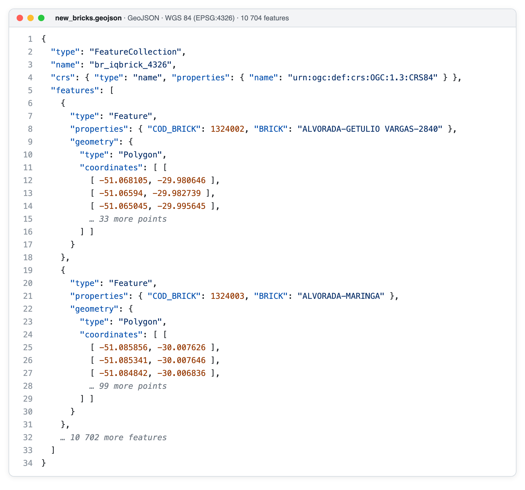Click latitude value -30.006836
The width and height of the screenshot is (525, 490).
(x=181, y=373)
